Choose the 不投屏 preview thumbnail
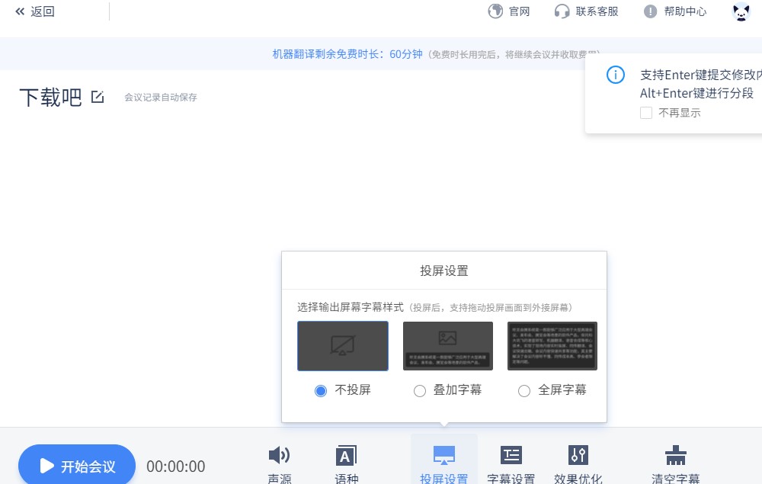This screenshot has width=762, height=484. point(343,346)
